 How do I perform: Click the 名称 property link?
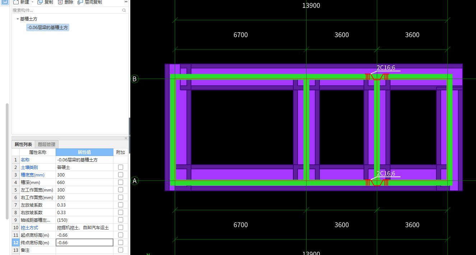click(25, 160)
